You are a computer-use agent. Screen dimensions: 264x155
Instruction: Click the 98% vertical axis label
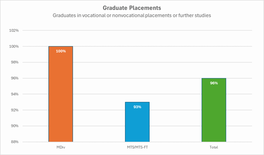pyautogui.click(x=15, y=62)
